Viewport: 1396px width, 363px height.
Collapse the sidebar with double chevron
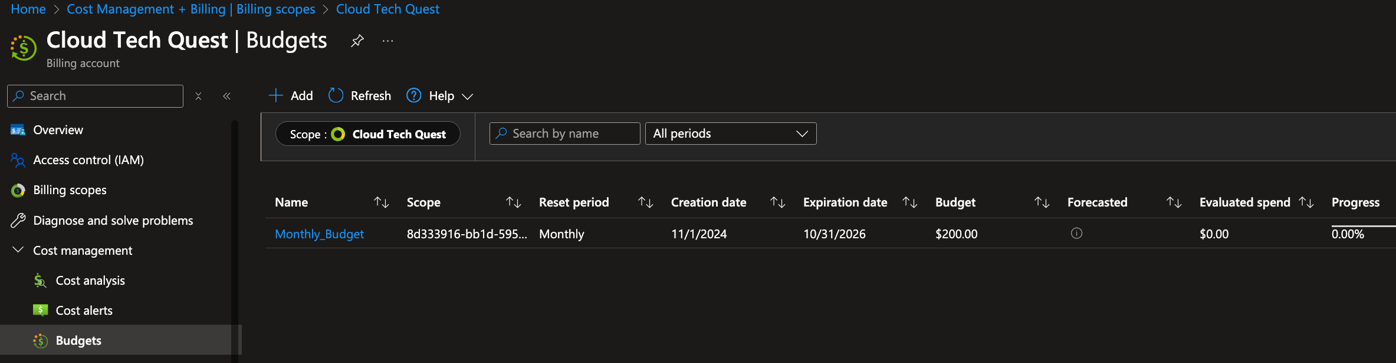click(226, 96)
